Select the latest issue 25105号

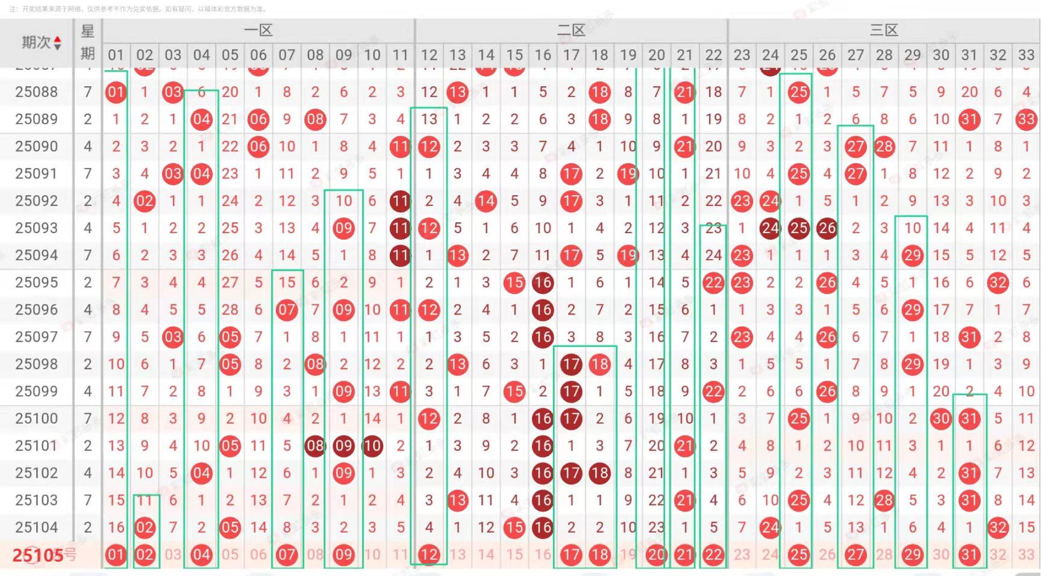point(44,554)
